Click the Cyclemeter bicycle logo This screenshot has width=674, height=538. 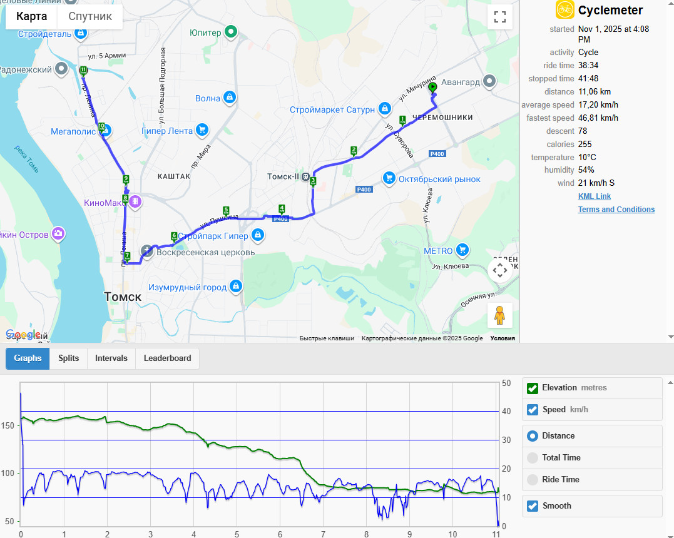(564, 10)
